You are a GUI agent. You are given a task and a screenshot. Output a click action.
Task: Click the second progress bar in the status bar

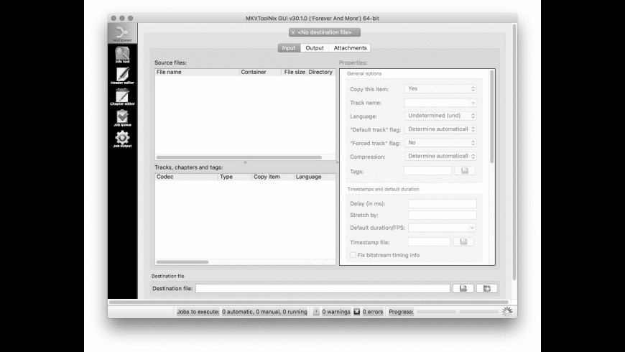coord(478,312)
